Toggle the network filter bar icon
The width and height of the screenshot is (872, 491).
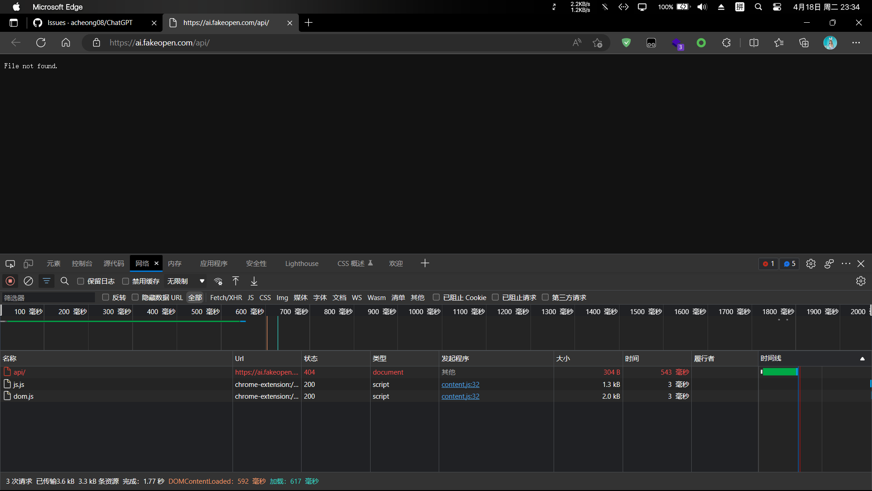[x=46, y=281]
